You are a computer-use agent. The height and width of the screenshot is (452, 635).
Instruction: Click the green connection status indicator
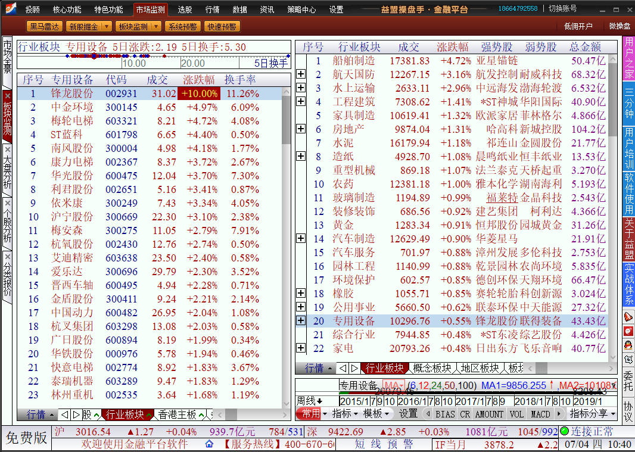tap(564, 431)
